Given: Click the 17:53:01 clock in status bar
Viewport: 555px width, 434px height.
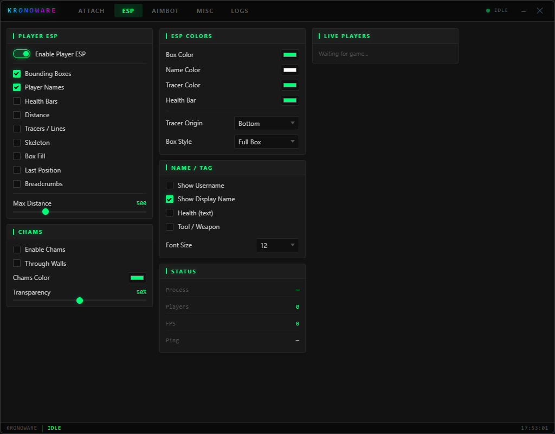Looking at the screenshot, I should click(x=534, y=428).
